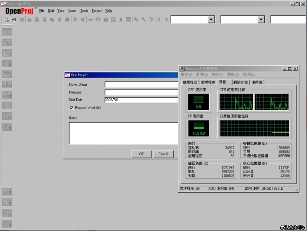Open the View menu in OpenProj
Viewport: 307px width, 231px height.
(61, 11)
